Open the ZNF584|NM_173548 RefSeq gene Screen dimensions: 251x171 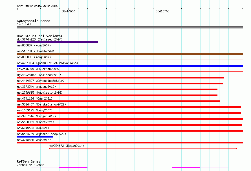tap(30, 165)
